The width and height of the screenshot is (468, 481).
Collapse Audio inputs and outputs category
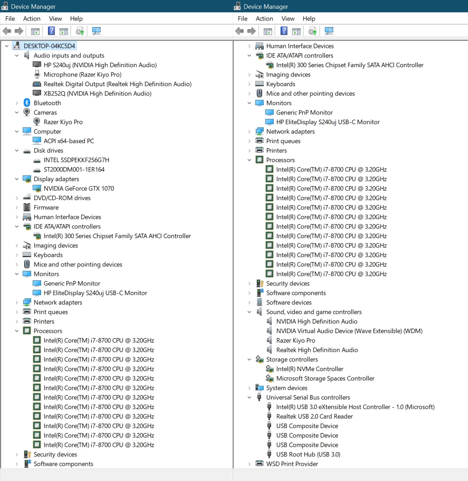(17, 55)
